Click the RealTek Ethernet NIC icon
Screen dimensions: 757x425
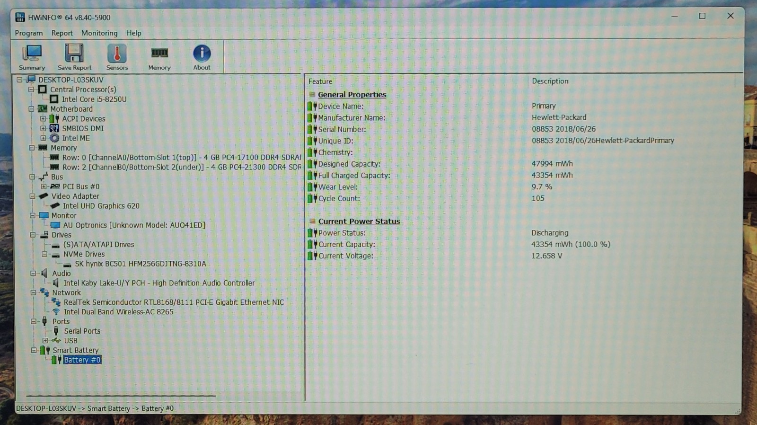pyautogui.click(x=56, y=302)
